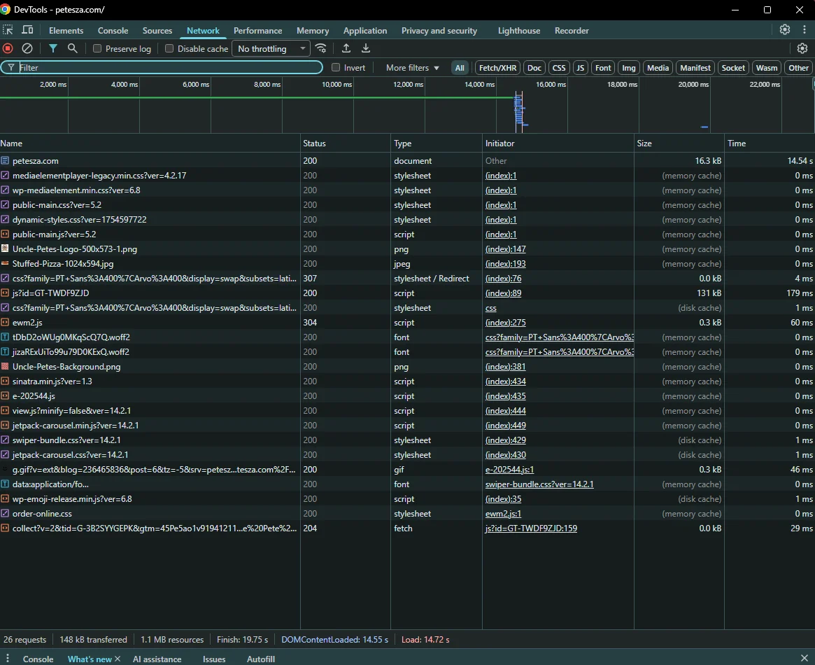Screen dimensions: 815x665
Task: Select the inspect element tool
Action: [8, 30]
